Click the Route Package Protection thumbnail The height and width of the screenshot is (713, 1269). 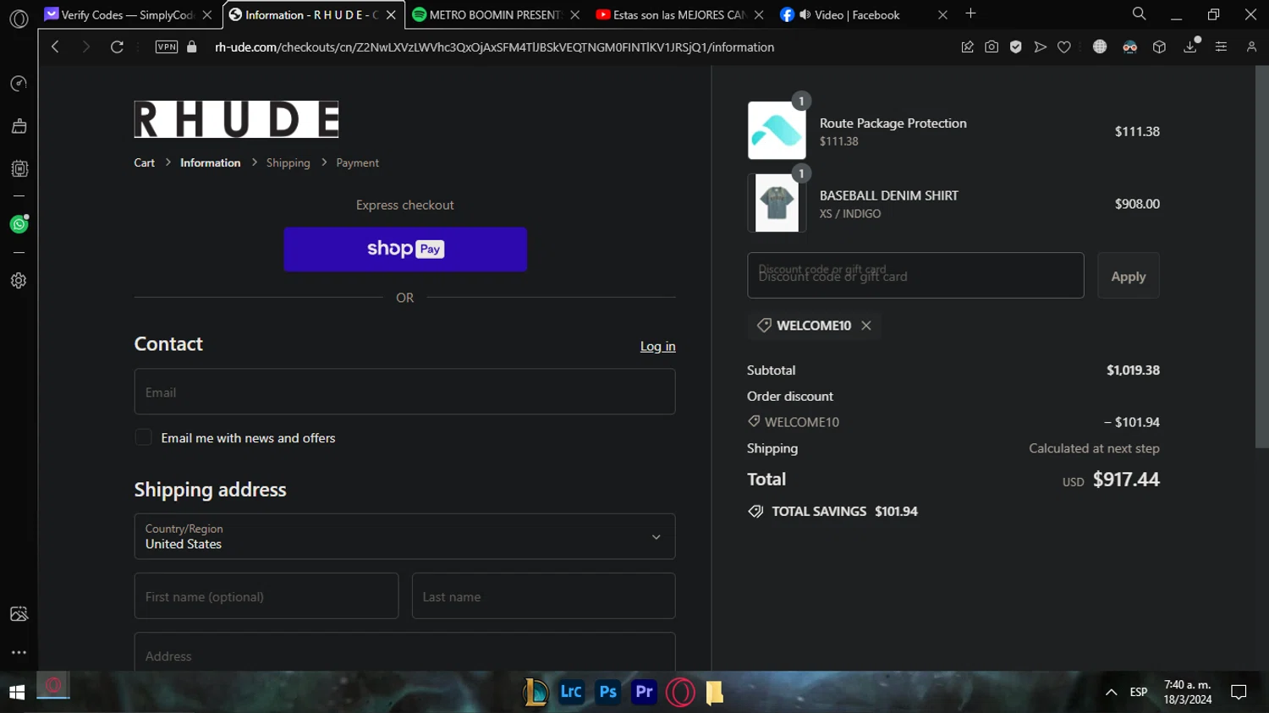(x=777, y=130)
